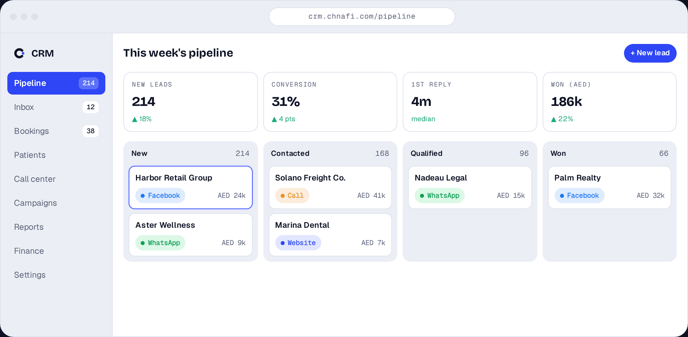Open the Pipeline sidebar item
Viewport: 688px width, 337px height.
(56, 83)
